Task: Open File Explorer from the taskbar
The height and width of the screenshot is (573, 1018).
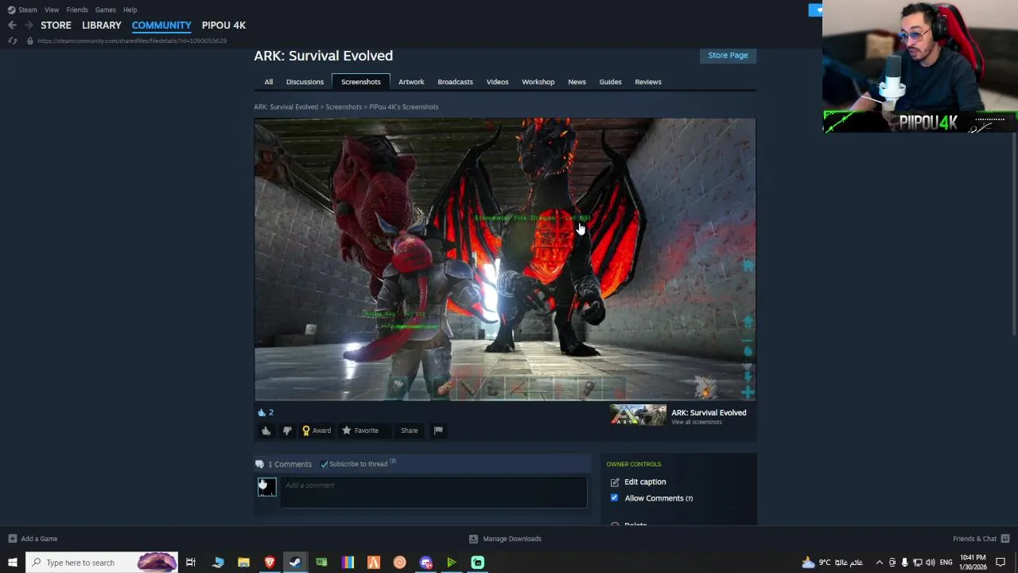Action: point(243,563)
